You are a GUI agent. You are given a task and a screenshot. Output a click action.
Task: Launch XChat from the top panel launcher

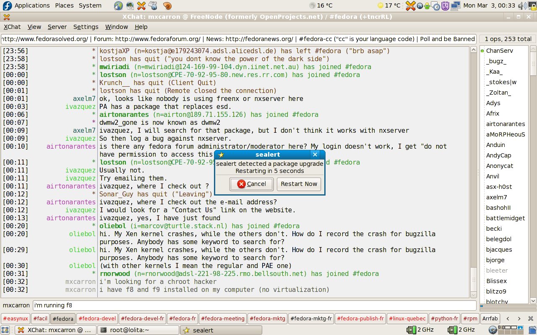pyautogui.click(x=142, y=5)
